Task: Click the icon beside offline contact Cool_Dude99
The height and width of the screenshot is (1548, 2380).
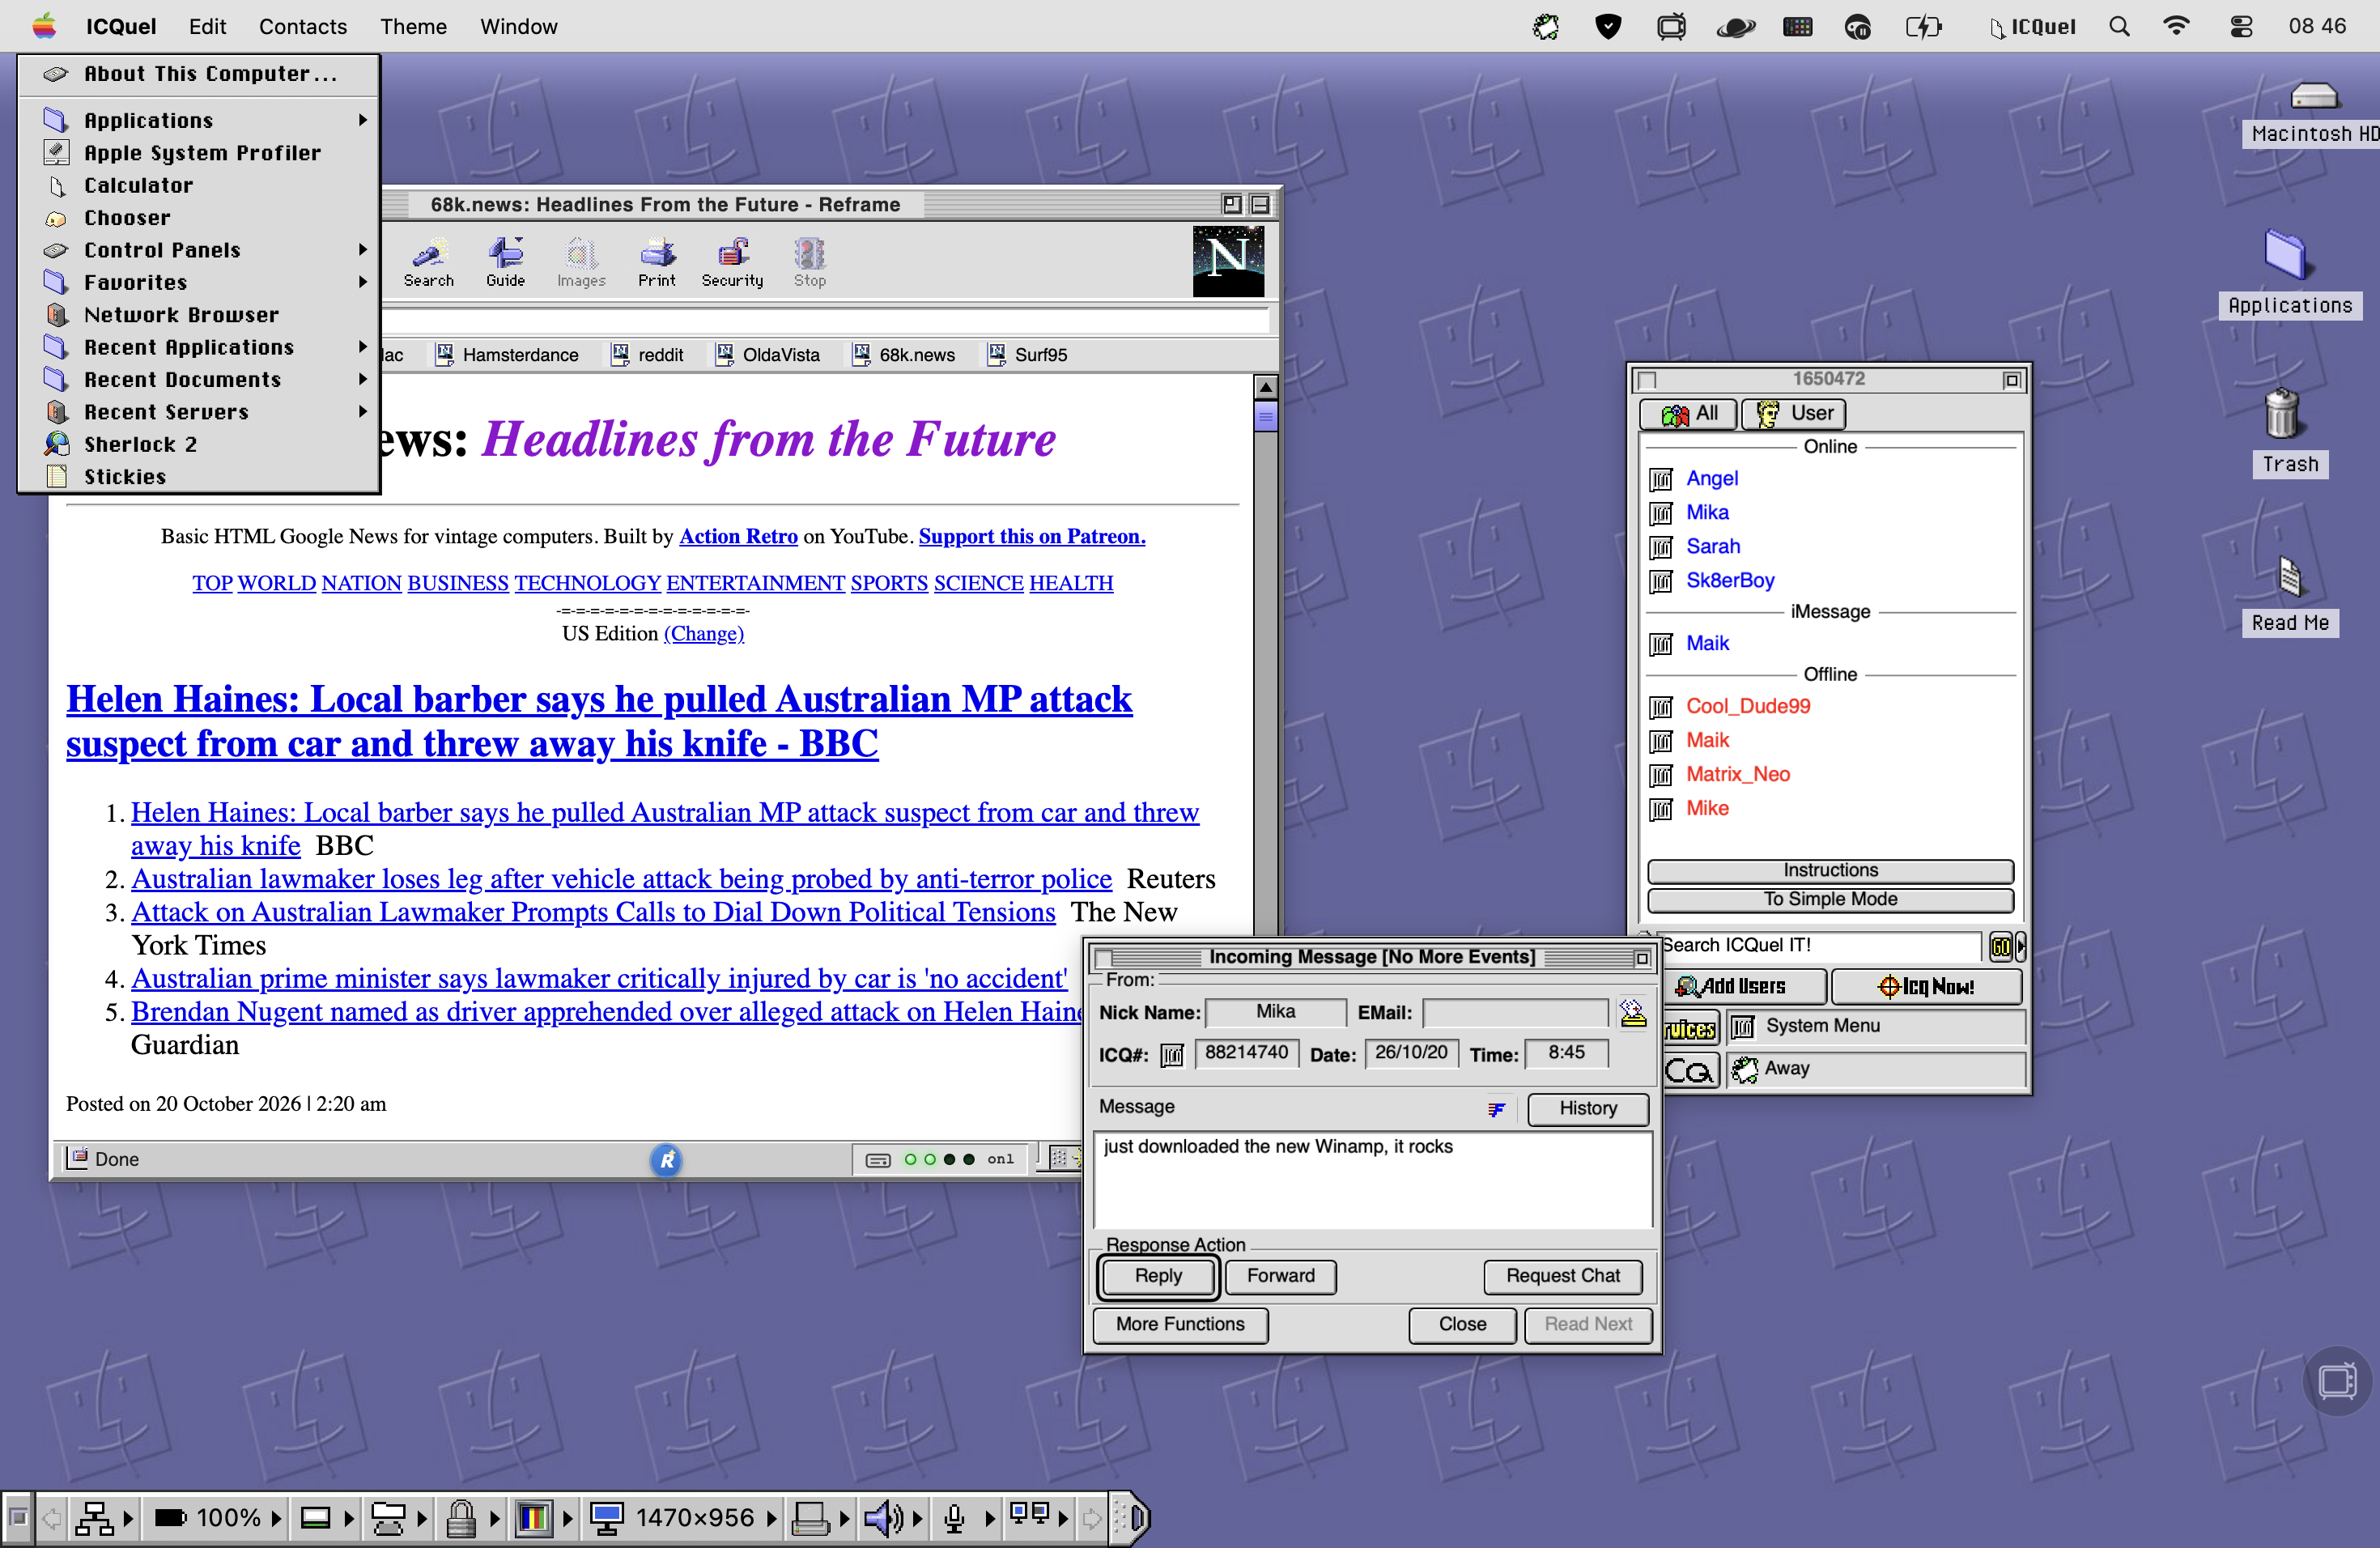Action: click(x=1661, y=707)
